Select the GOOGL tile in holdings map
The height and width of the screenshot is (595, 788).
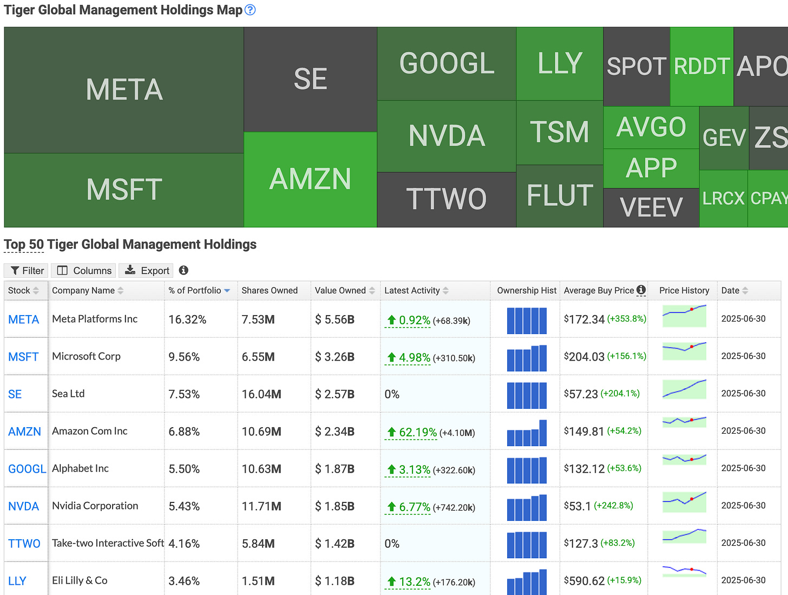[x=446, y=63]
